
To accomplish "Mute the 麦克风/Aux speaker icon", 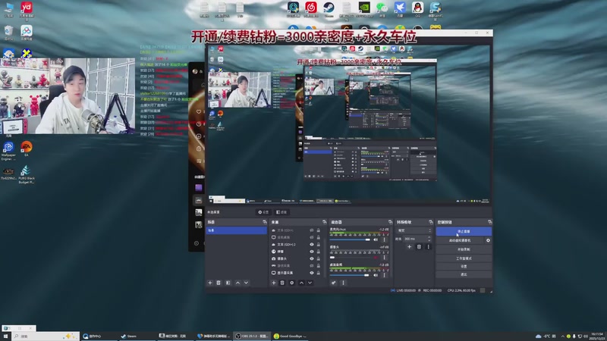I will [376, 239].
